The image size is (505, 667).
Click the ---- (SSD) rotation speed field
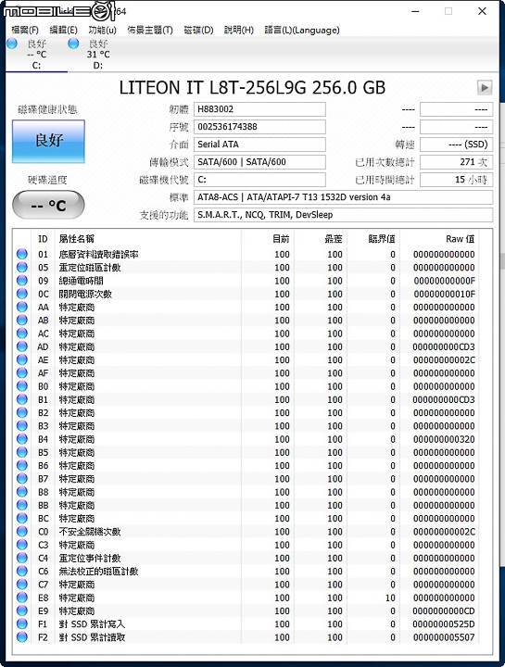456,145
